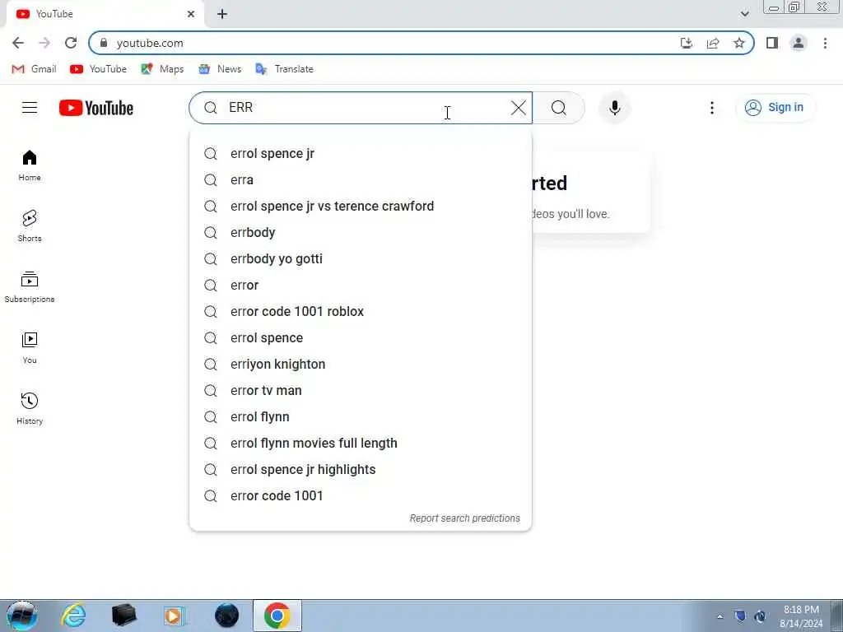The image size is (843, 632).
Task: Click the taskbar clock showing 8:18 PM
Action: (x=801, y=616)
